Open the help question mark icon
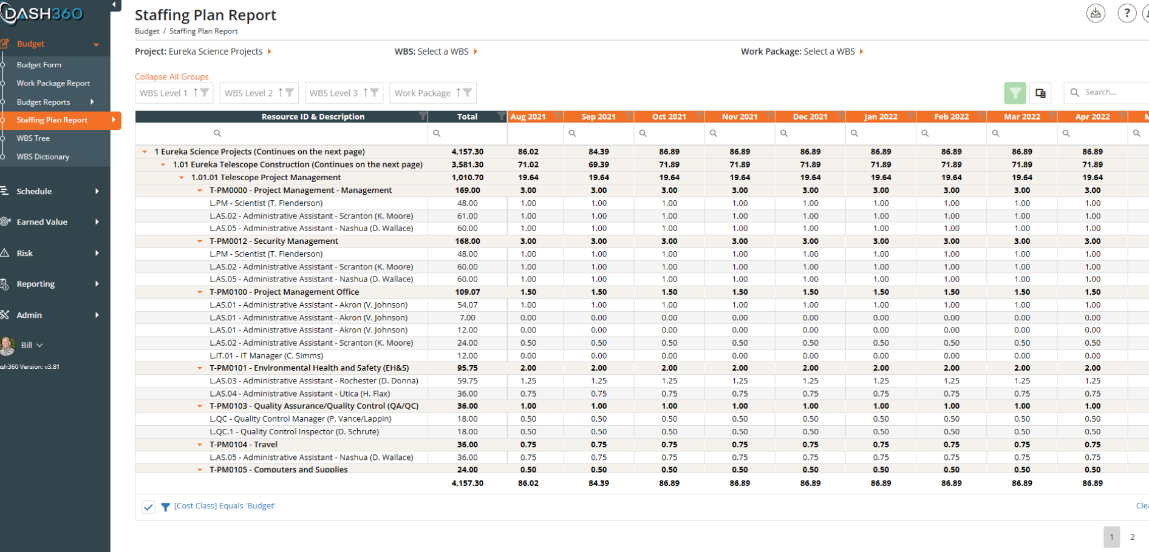The image size is (1149, 552). tap(1127, 13)
